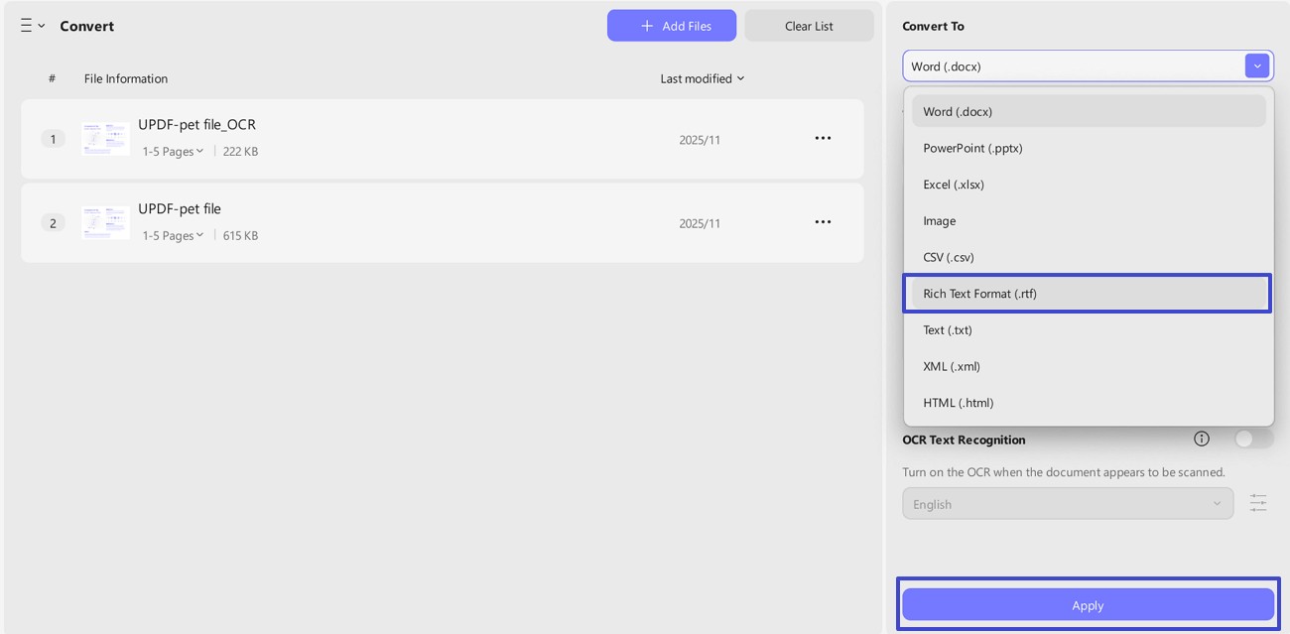This screenshot has height=634, width=1290.
Task: Select XML (.xml) output format
Action: [x=1089, y=366]
